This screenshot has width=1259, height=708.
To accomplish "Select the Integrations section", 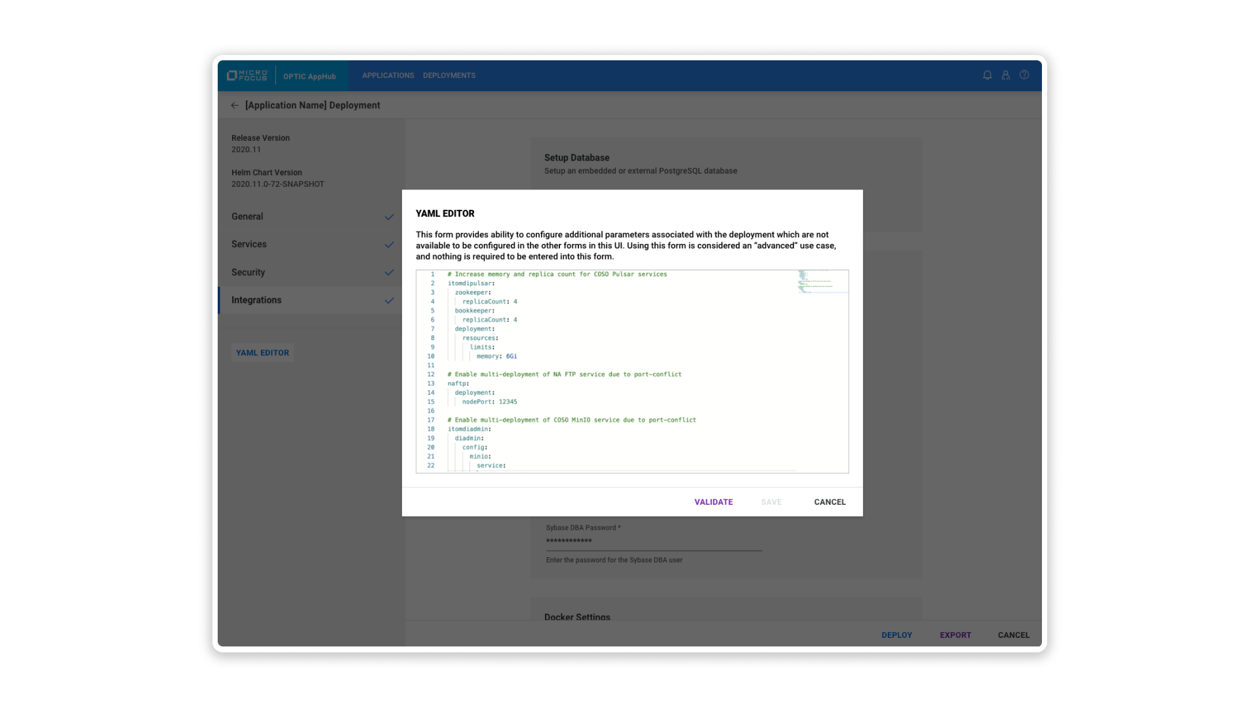I will point(256,300).
